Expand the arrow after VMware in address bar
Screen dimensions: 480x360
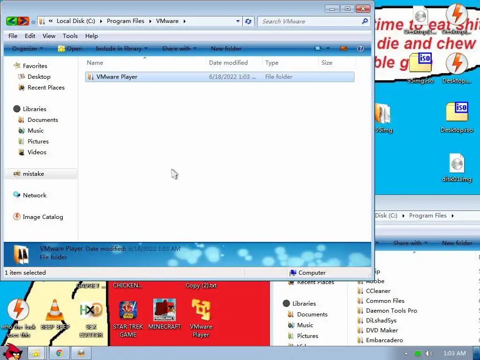[x=185, y=21]
